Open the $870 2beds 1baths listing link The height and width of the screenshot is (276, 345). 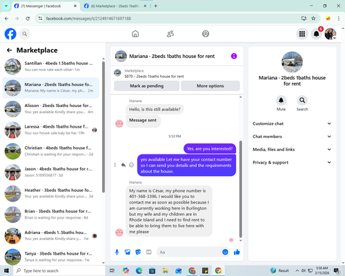point(154,77)
